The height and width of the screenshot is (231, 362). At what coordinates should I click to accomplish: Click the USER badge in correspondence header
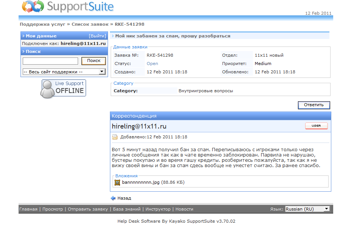tap(316, 126)
